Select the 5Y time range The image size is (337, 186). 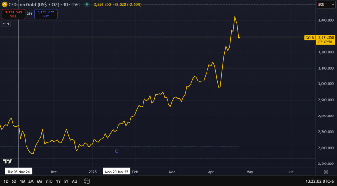[66, 181]
